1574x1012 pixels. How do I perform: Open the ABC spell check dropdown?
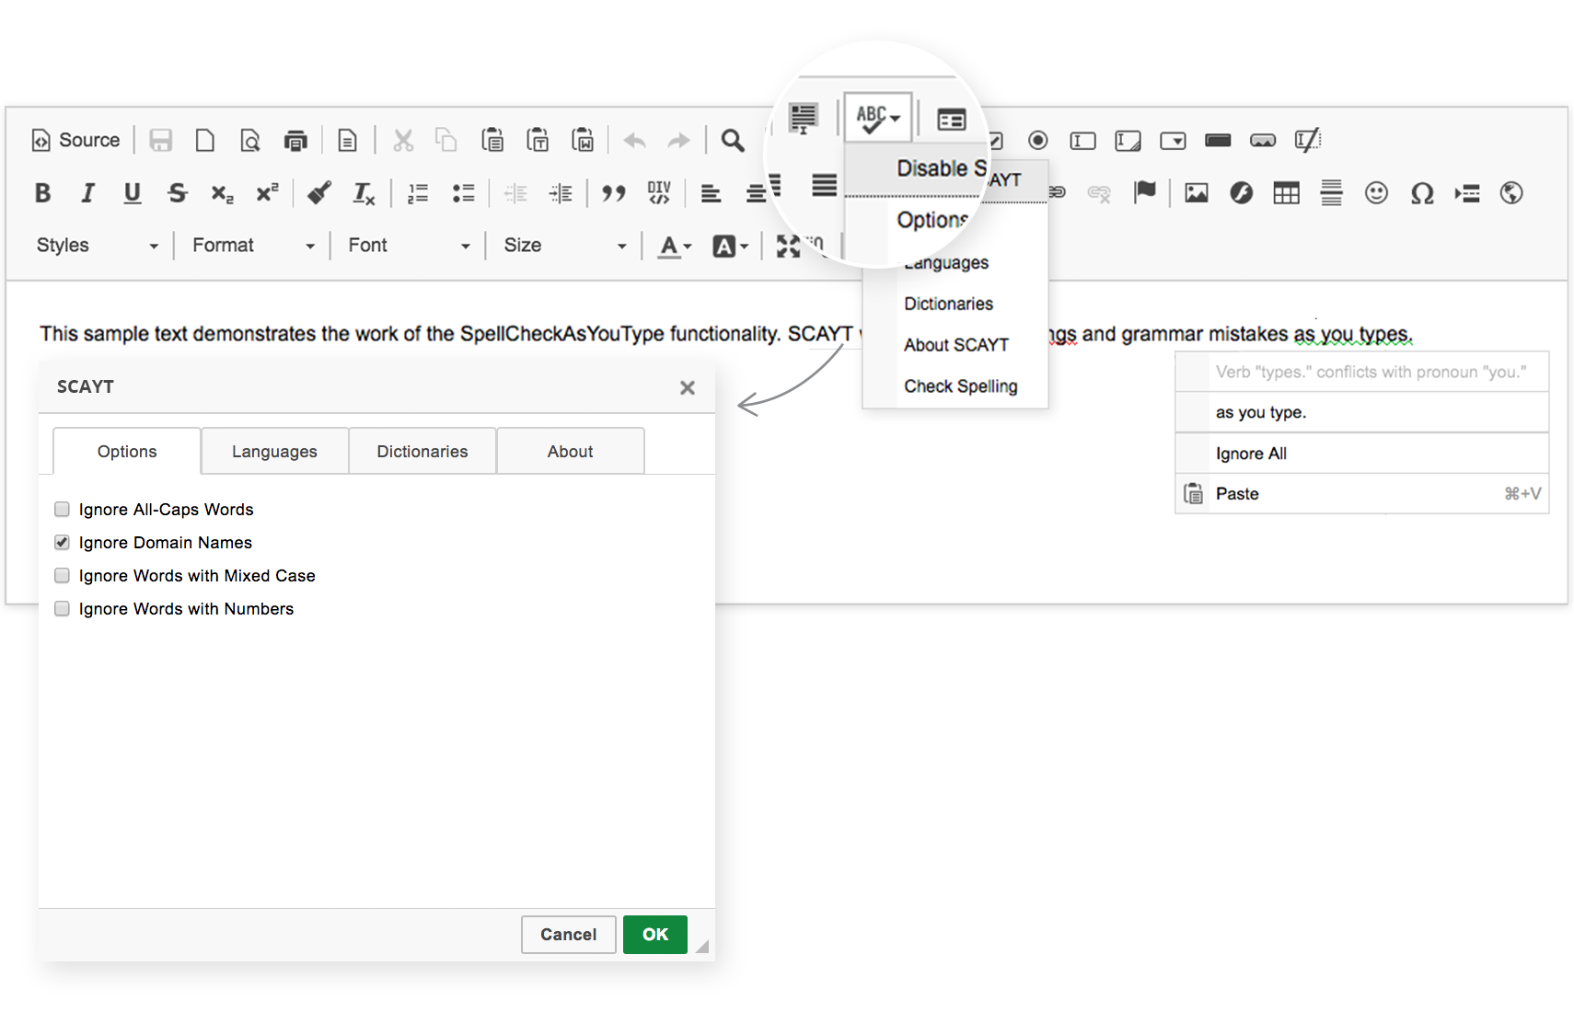pyautogui.click(x=878, y=117)
